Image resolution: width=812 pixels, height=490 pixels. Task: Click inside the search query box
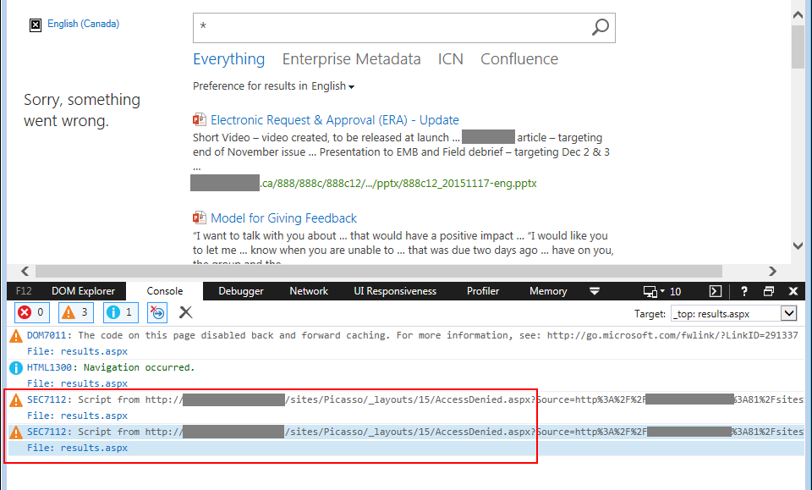coord(389,27)
